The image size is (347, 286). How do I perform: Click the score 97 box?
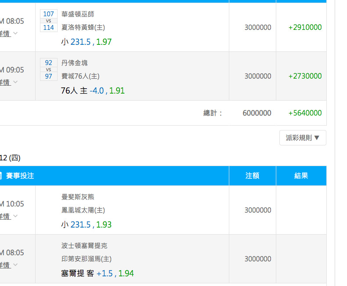tap(49, 76)
